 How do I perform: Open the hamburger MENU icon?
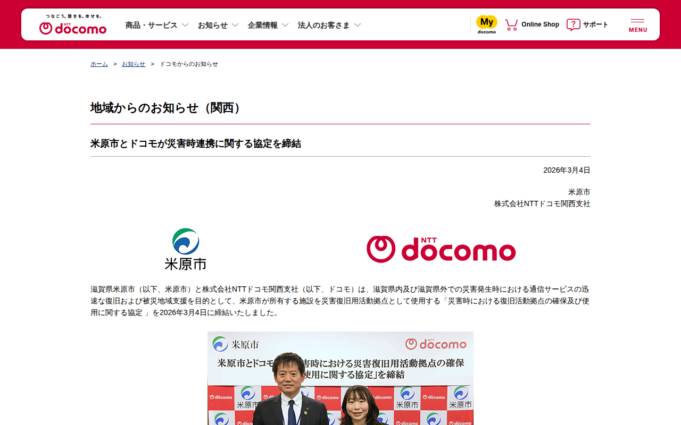coord(638,25)
